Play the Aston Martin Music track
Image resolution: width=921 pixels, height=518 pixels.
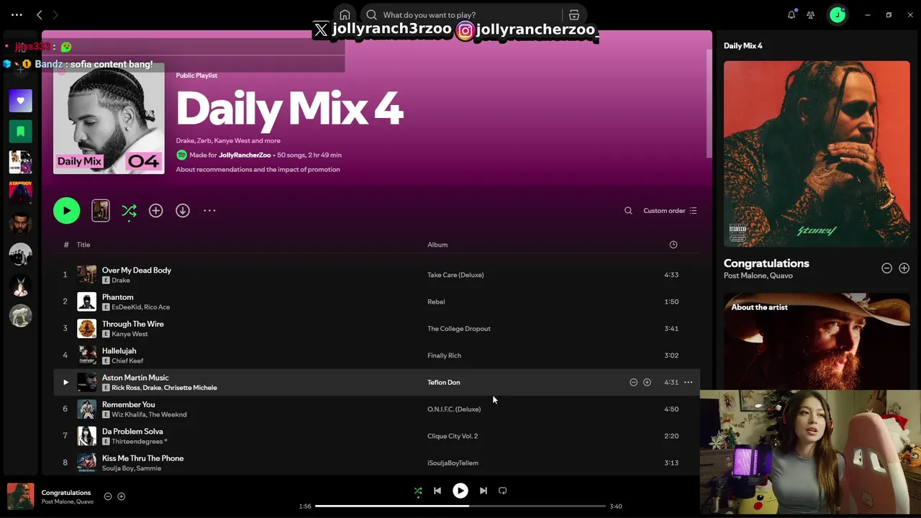click(65, 382)
